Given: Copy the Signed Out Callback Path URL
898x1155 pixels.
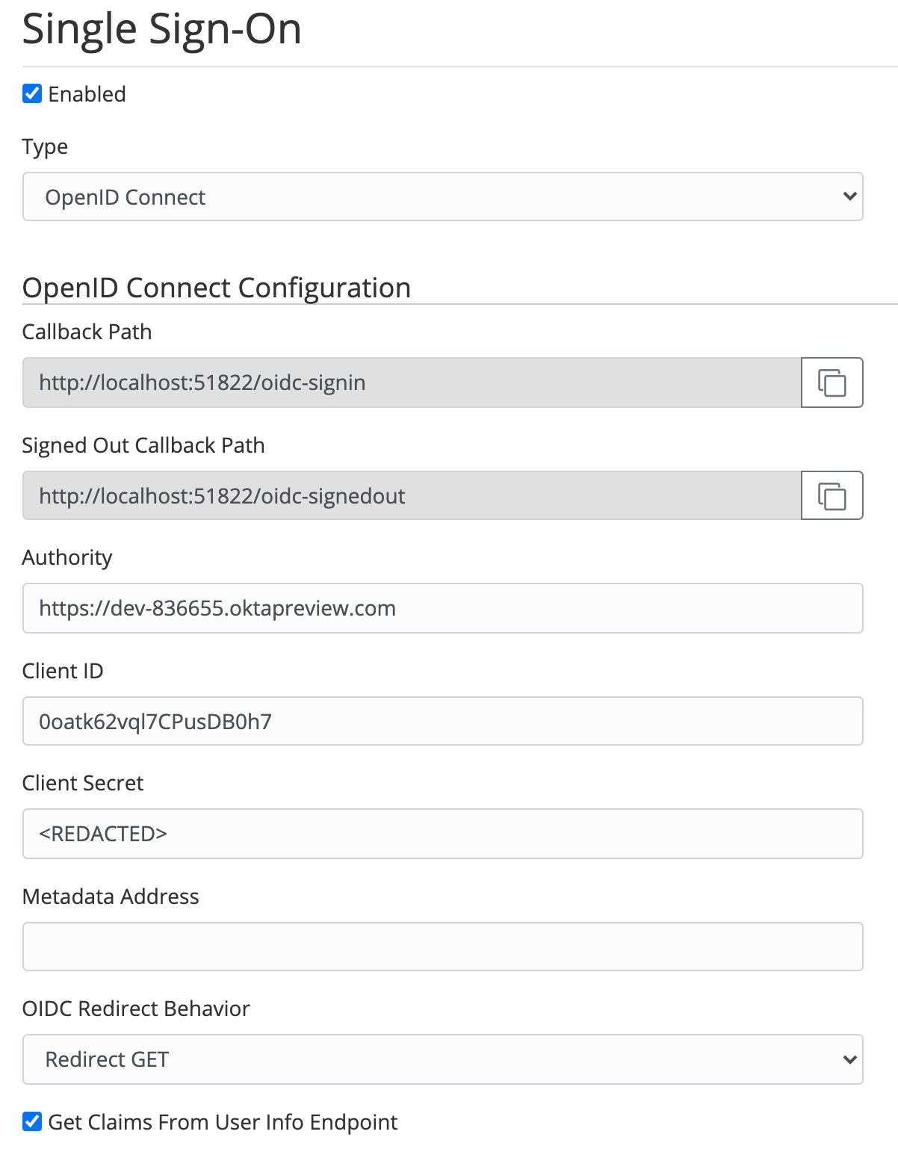Looking at the screenshot, I should (x=832, y=496).
